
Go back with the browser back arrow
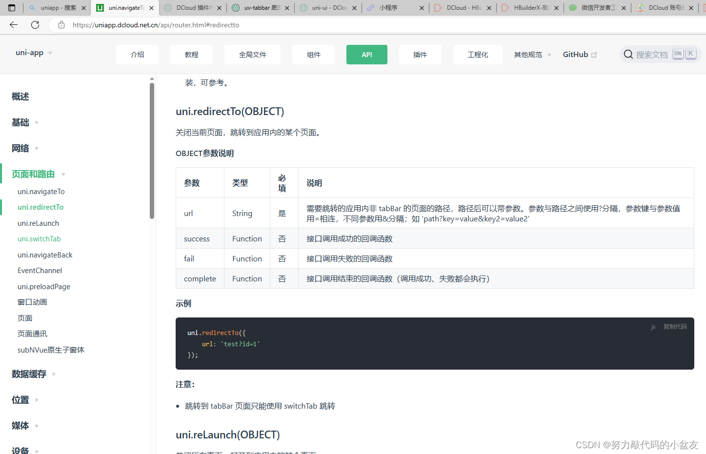[x=14, y=25]
